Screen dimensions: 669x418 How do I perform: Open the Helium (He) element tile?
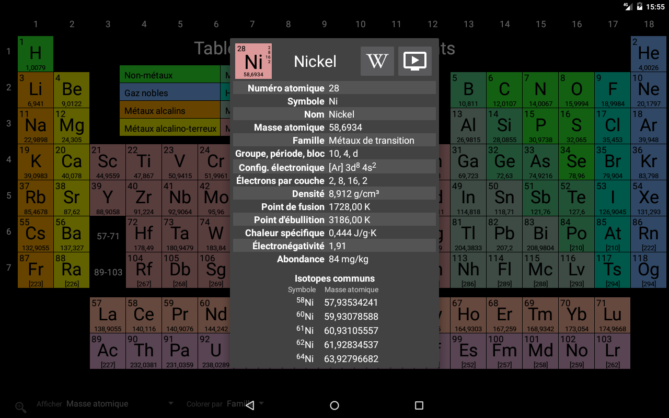pos(648,54)
